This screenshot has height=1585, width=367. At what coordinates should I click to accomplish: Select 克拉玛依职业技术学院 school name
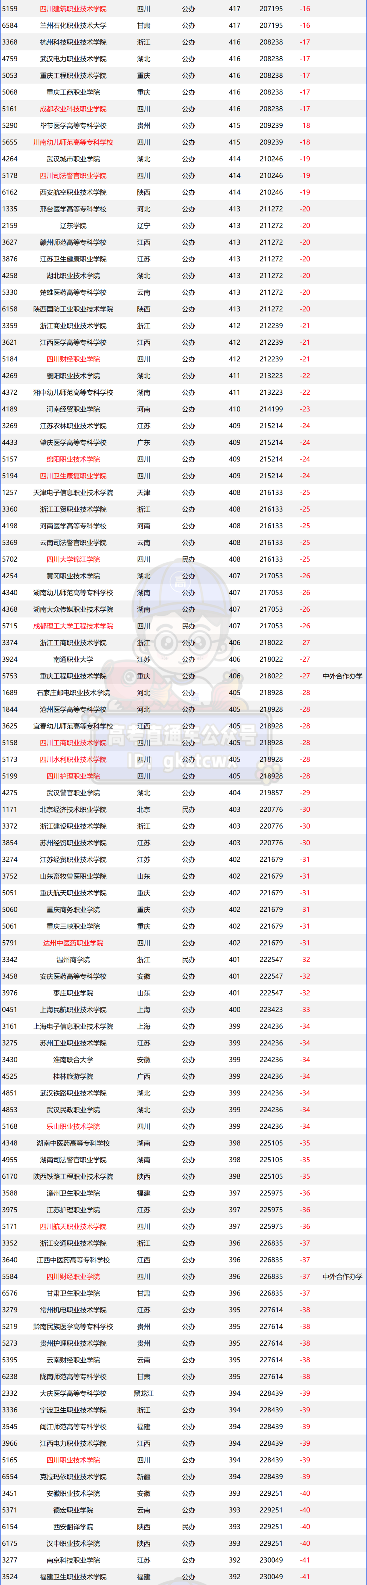(x=73, y=1477)
